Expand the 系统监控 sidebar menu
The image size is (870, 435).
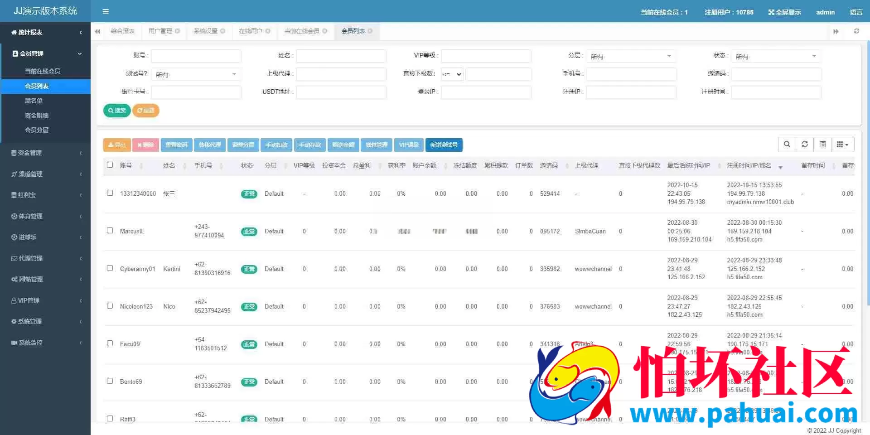[x=45, y=343]
